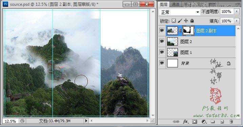The width and height of the screenshot is (243, 127).
Task: Hide the 背景 layer
Action: pyautogui.click(x=162, y=63)
